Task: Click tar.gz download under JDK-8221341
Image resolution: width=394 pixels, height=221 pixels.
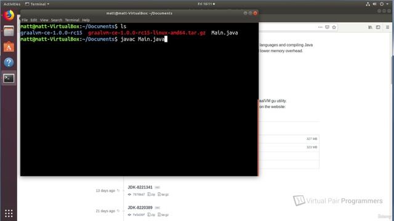Action: pyautogui.click(x=163, y=195)
